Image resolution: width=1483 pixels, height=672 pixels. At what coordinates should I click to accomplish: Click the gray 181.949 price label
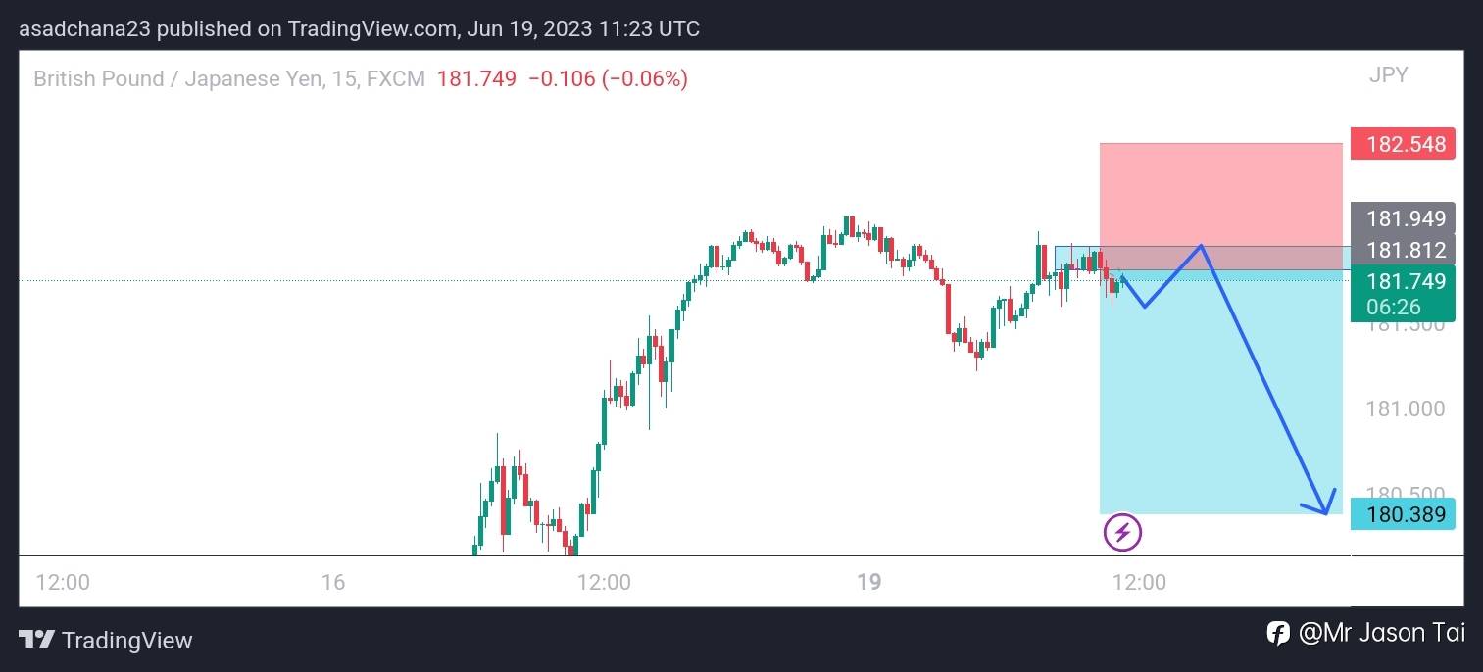[x=1403, y=217]
